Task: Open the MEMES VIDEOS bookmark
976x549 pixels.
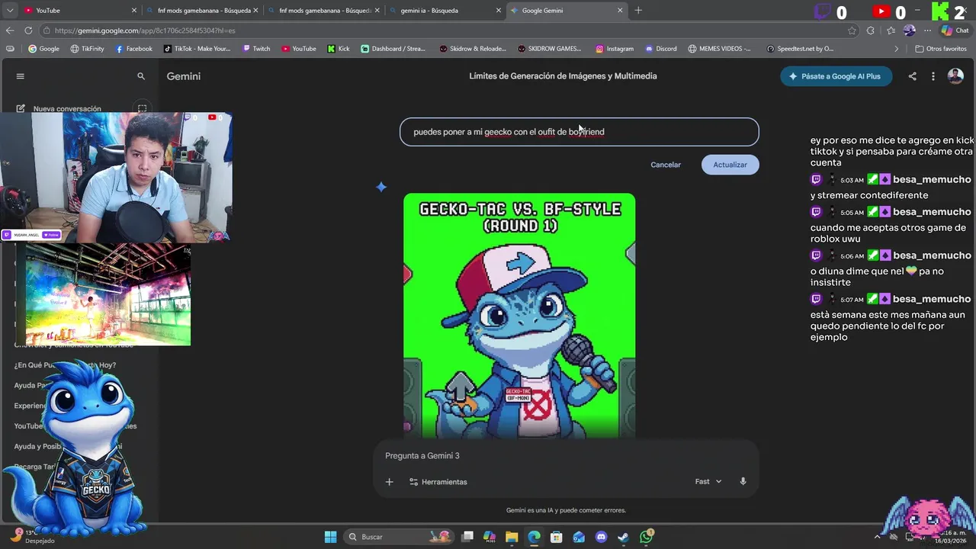Action: (719, 49)
